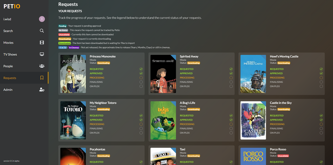Select the Movies film reel icon
This screenshot has width=333, height=165.
tap(42, 42)
